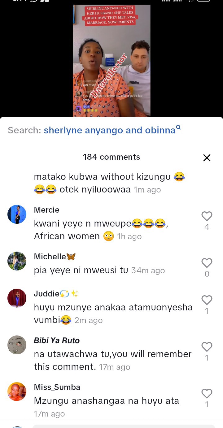Open Miss_Sumba's profile avatar
Image resolution: width=223 pixels, height=428 pixels.
(17, 391)
